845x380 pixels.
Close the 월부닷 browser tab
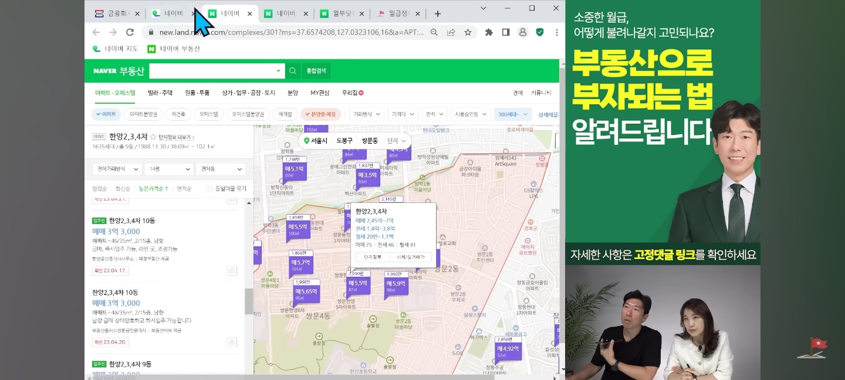pos(361,13)
